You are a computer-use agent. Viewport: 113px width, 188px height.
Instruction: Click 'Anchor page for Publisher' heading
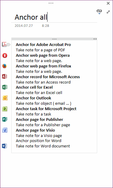(x=39, y=120)
